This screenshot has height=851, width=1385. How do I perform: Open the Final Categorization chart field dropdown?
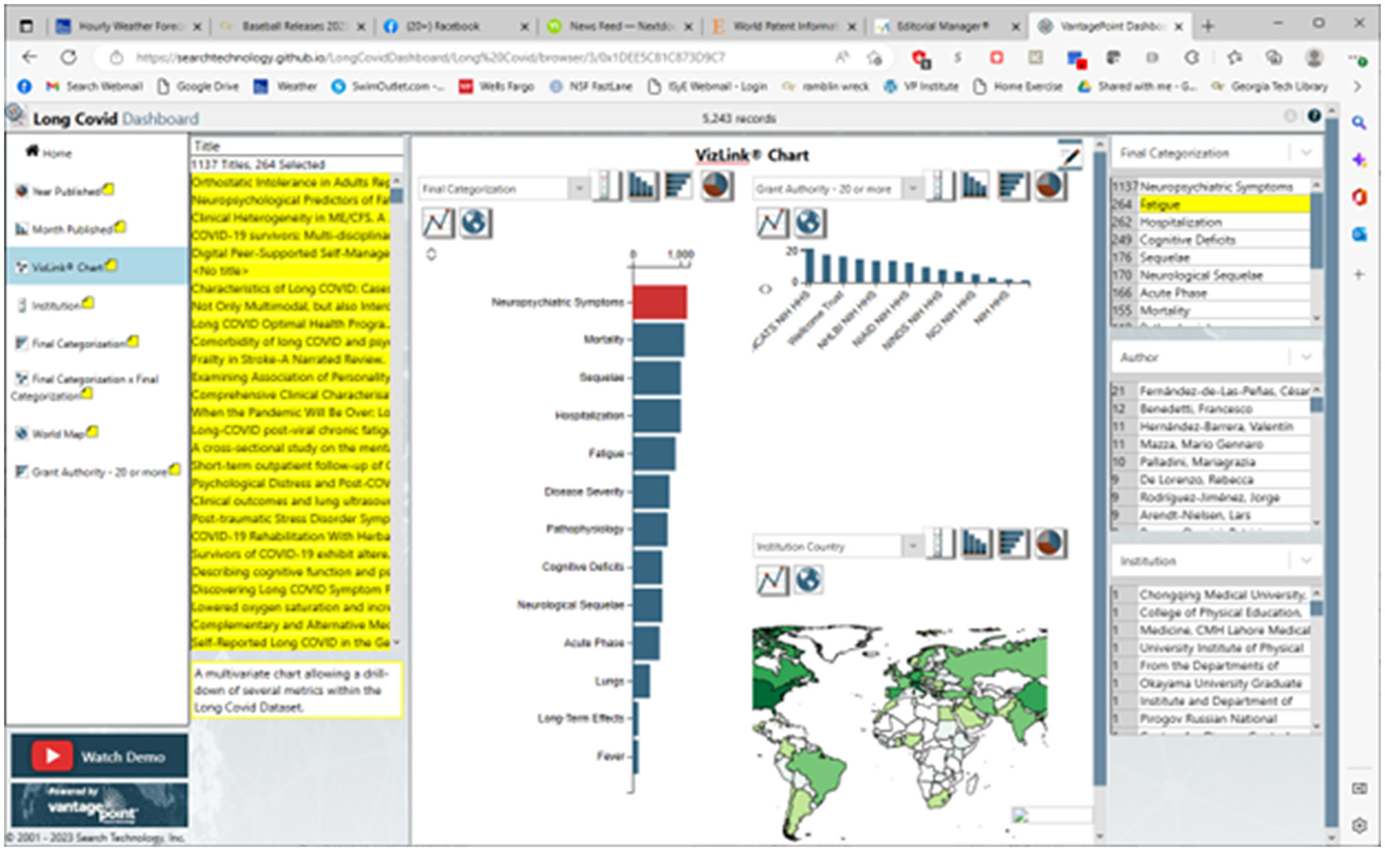tap(578, 188)
